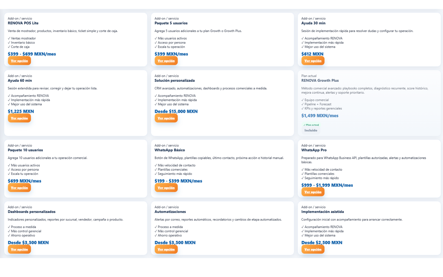Click the $612 MXN price

tap(312, 54)
